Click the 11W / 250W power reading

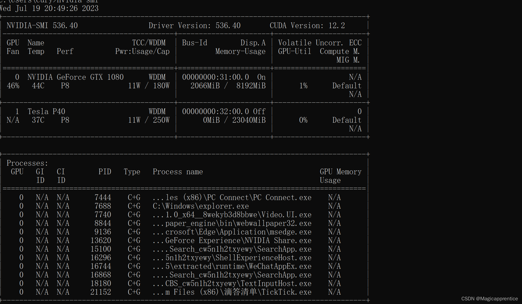149,120
